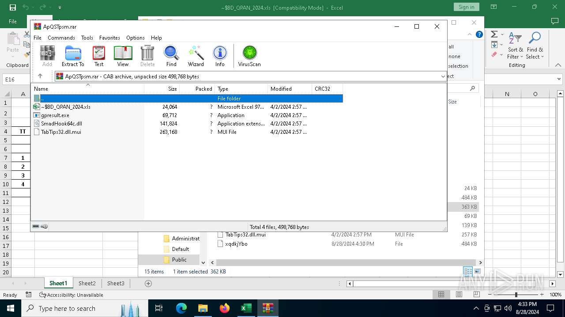Click the Windows Start button
This screenshot has height=317, width=565.
11,308
